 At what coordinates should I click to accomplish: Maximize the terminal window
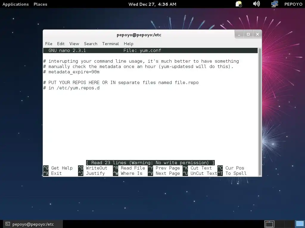(x=248, y=34)
